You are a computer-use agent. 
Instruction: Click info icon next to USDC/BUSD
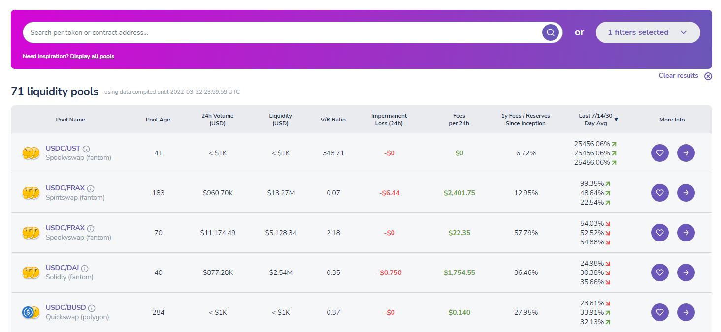click(92, 308)
